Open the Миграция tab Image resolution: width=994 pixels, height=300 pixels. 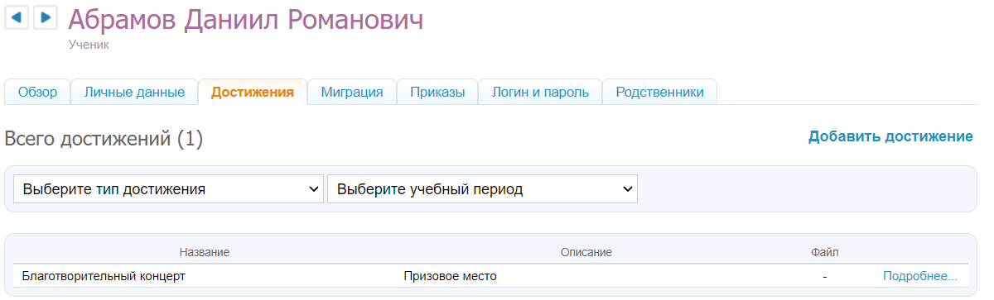(352, 92)
